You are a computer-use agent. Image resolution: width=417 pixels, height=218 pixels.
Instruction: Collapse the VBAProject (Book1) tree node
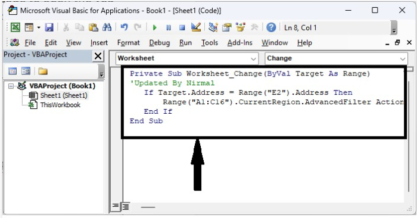(11, 86)
